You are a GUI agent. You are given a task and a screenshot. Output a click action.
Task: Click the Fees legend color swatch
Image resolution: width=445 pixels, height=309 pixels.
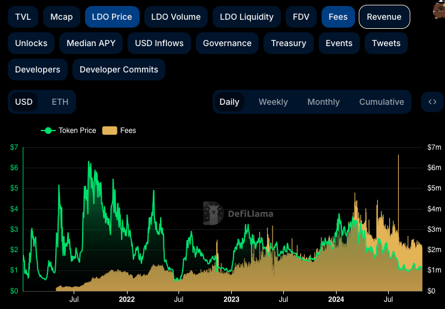(x=110, y=131)
